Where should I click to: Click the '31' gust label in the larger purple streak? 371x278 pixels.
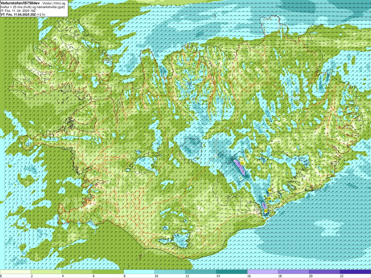click(x=242, y=163)
